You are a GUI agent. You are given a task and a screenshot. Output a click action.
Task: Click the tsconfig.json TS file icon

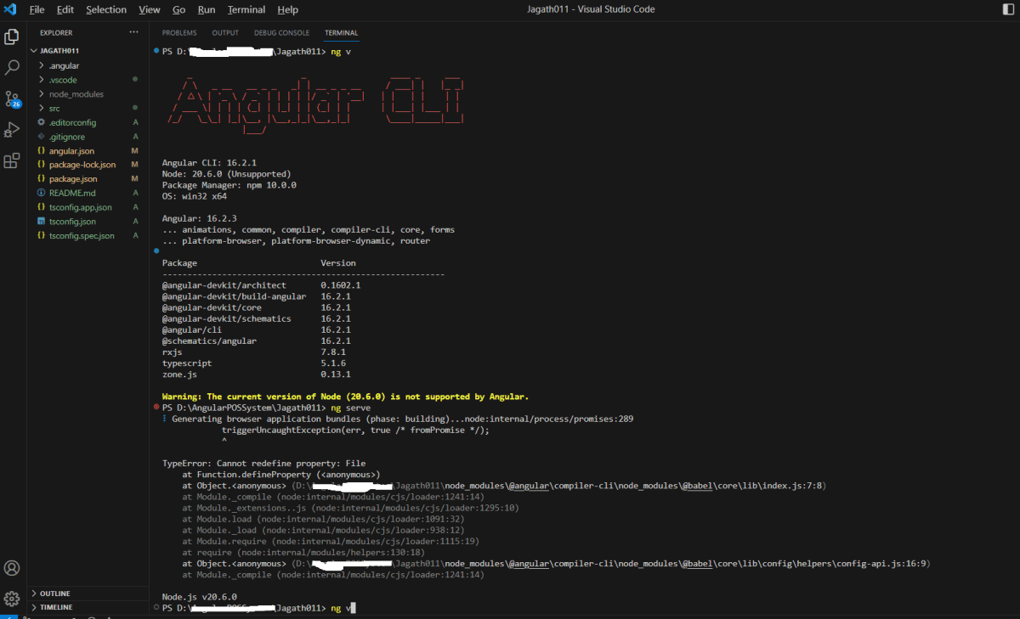(x=41, y=222)
